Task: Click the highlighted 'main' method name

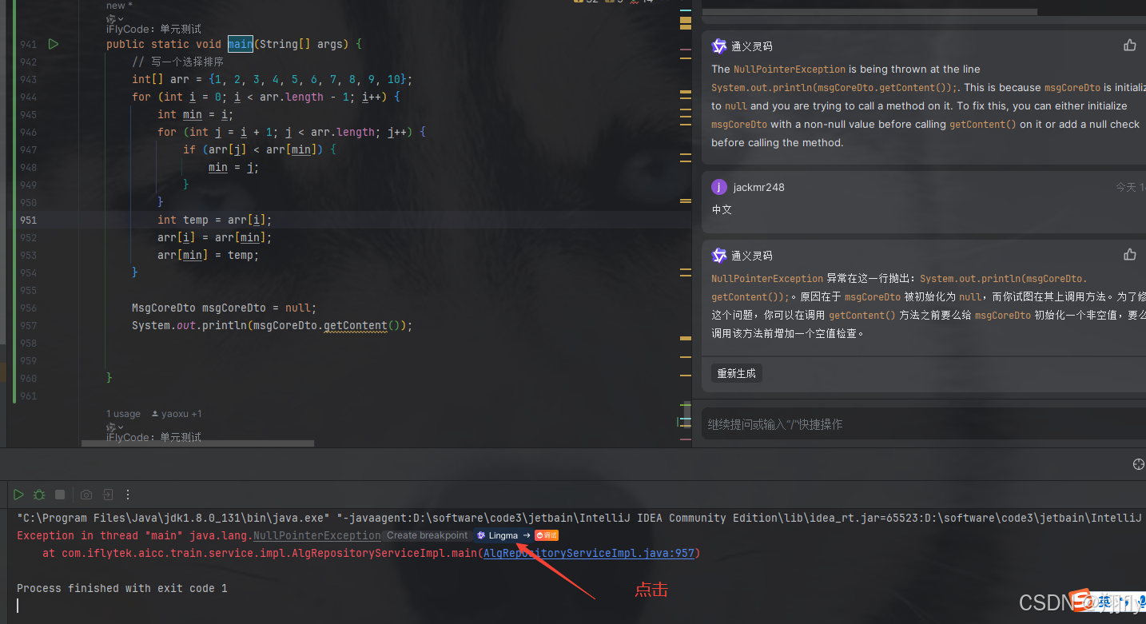Action: (x=240, y=44)
